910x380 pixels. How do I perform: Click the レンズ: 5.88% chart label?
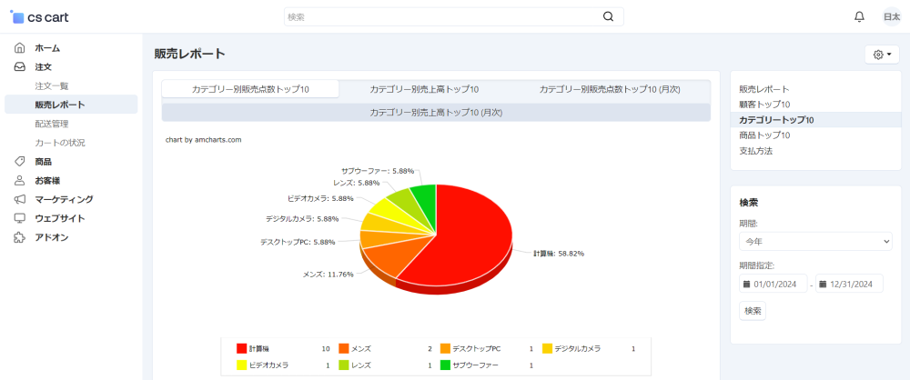pos(357,183)
